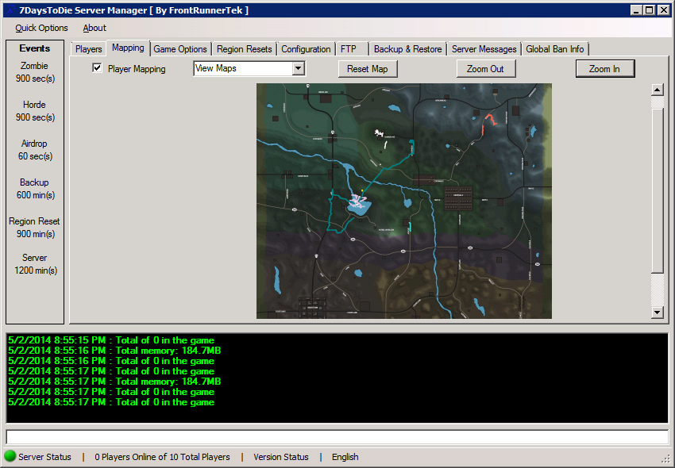Select the Mapping tab
This screenshot has width=675, height=468.
click(x=128, y=48)
